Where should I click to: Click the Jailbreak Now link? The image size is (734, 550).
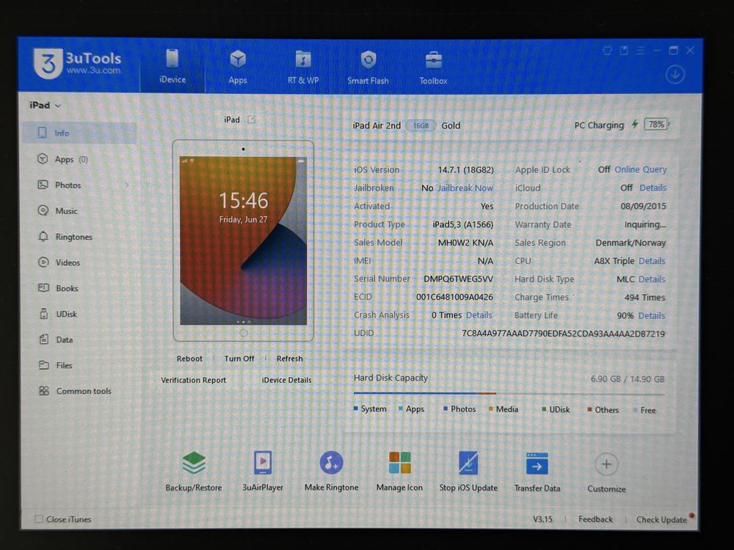pyautogui.click(x=465, y=188)
